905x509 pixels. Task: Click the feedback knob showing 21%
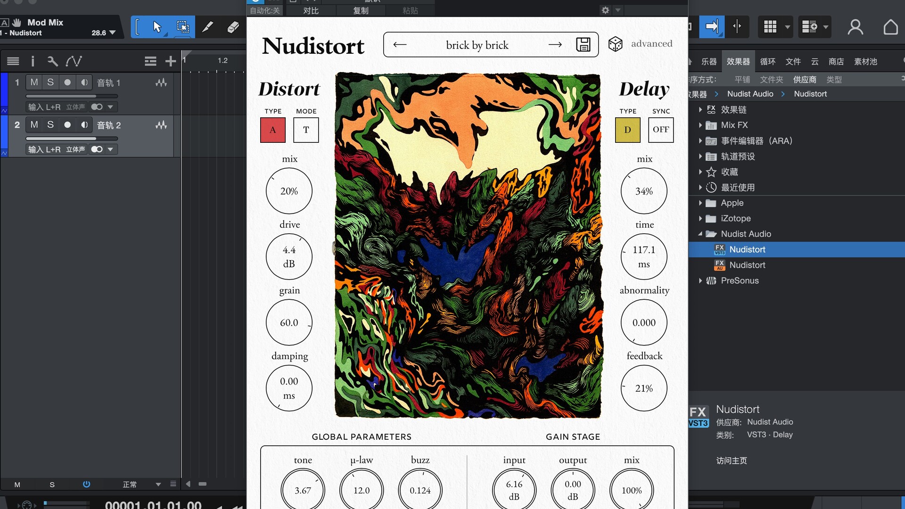[x=644, y=388]
